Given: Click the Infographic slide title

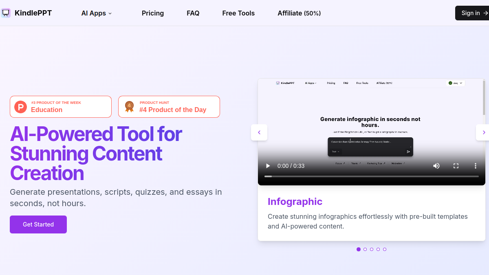Looking at the screenshot, I should pos(295,202).
